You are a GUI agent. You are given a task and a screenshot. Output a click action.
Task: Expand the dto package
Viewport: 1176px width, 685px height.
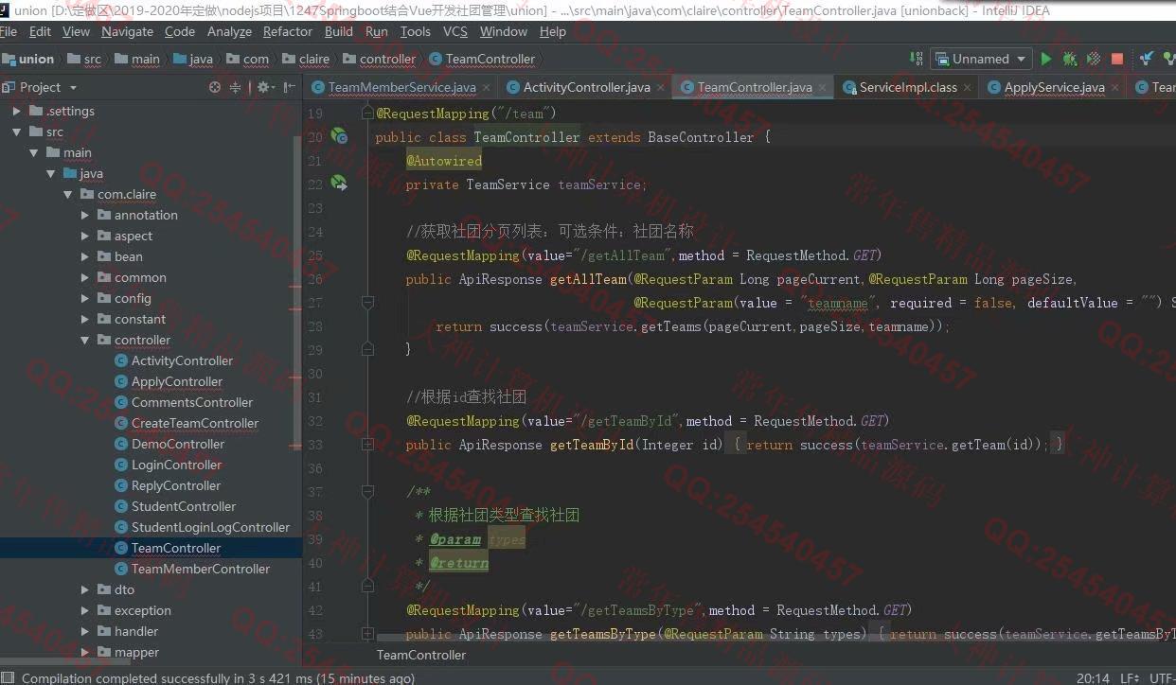(85, 589)
